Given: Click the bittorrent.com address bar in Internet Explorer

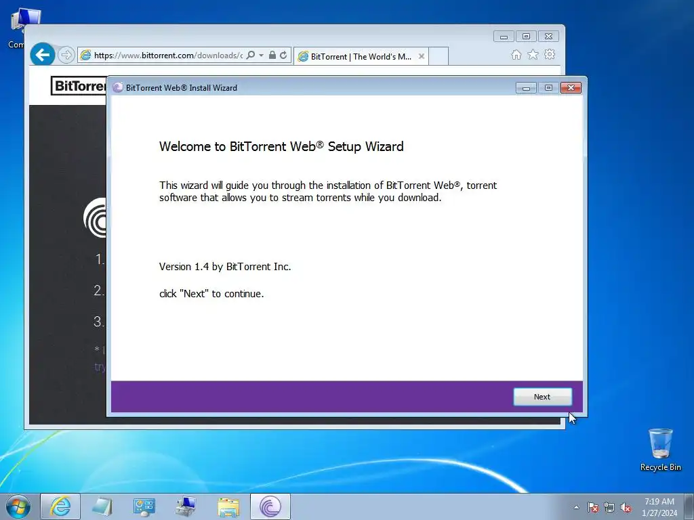Looking at the screenshot, I should 167,56.
